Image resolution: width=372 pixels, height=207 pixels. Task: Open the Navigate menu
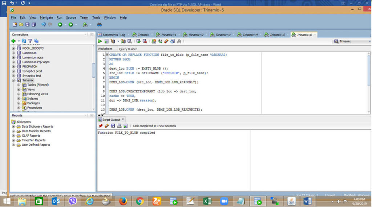click(x=46, y=17)
